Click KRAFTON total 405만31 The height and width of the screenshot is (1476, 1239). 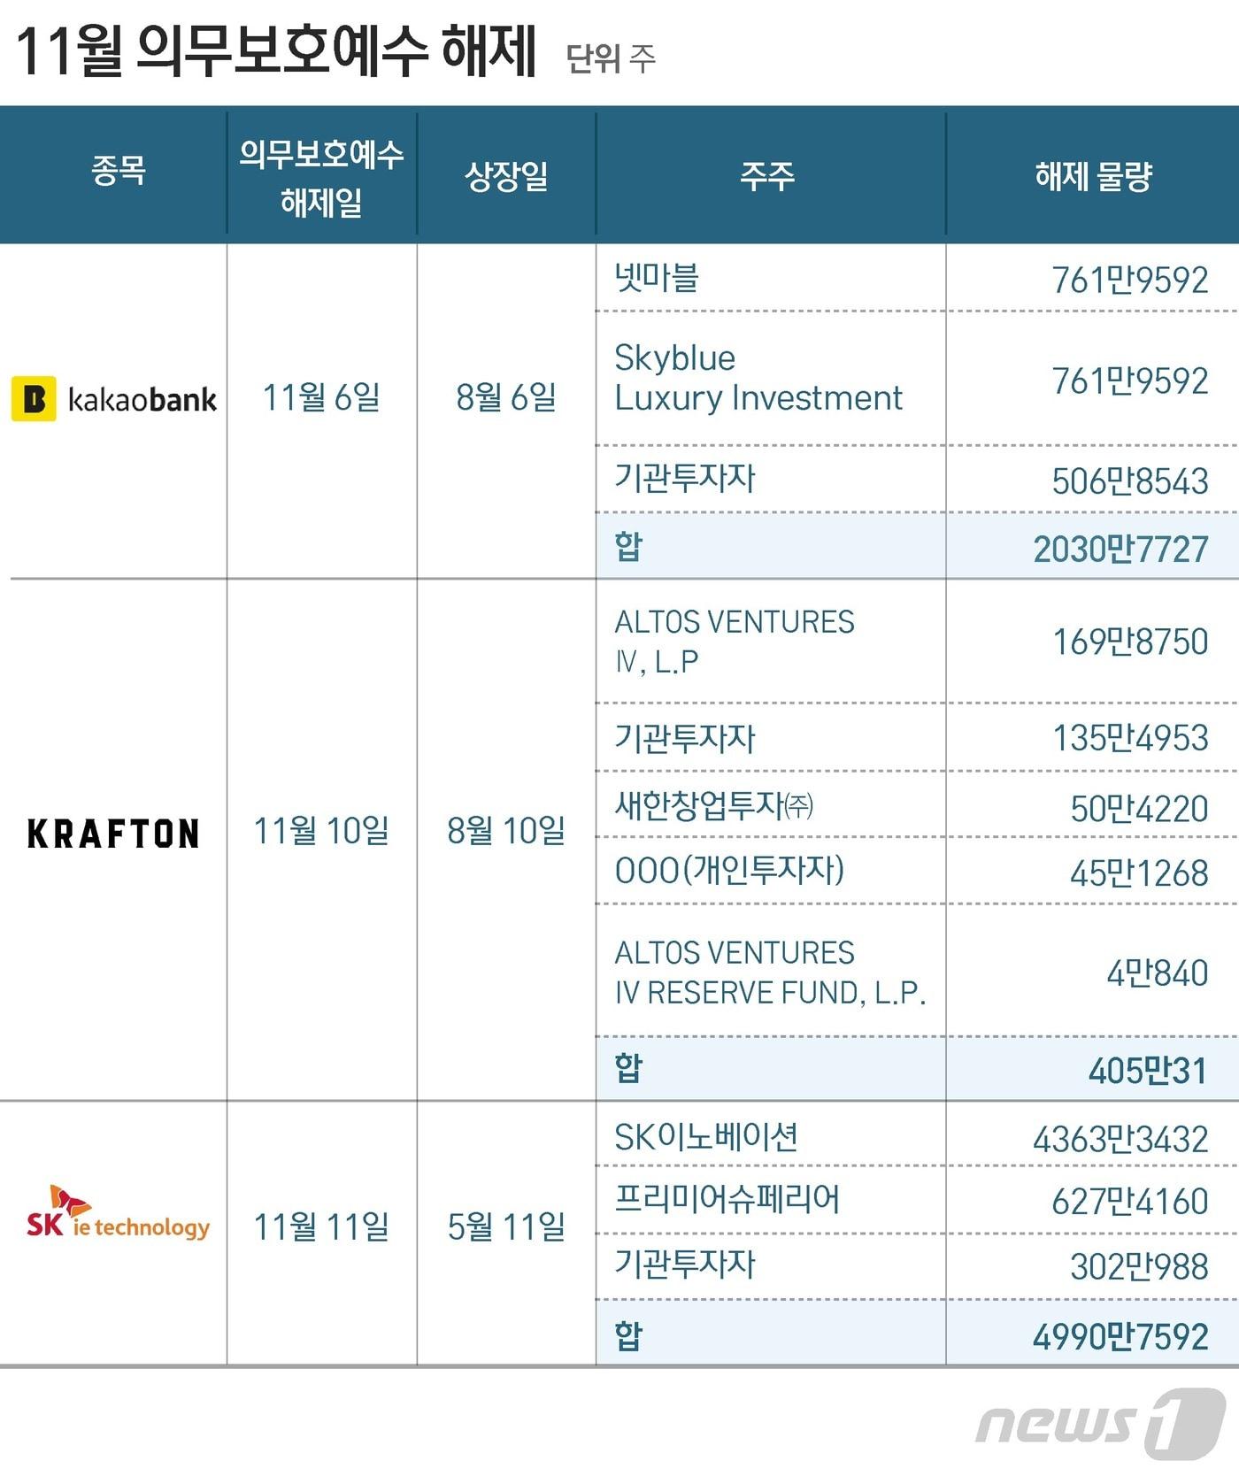click(x=1147, y=1071)
